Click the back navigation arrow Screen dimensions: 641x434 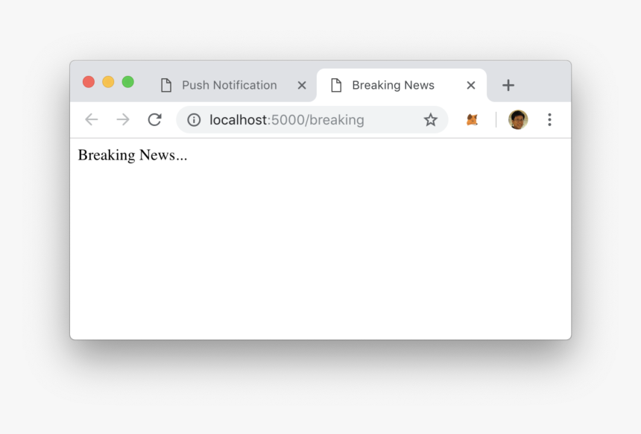pos(91,119)
